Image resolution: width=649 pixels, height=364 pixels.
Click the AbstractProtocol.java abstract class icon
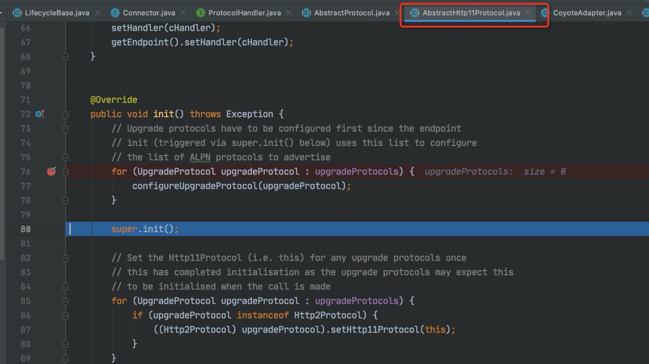(x=306, y=13)
